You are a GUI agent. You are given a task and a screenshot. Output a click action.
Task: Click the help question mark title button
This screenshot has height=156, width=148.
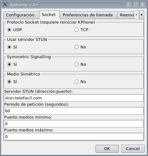(129, 5)
